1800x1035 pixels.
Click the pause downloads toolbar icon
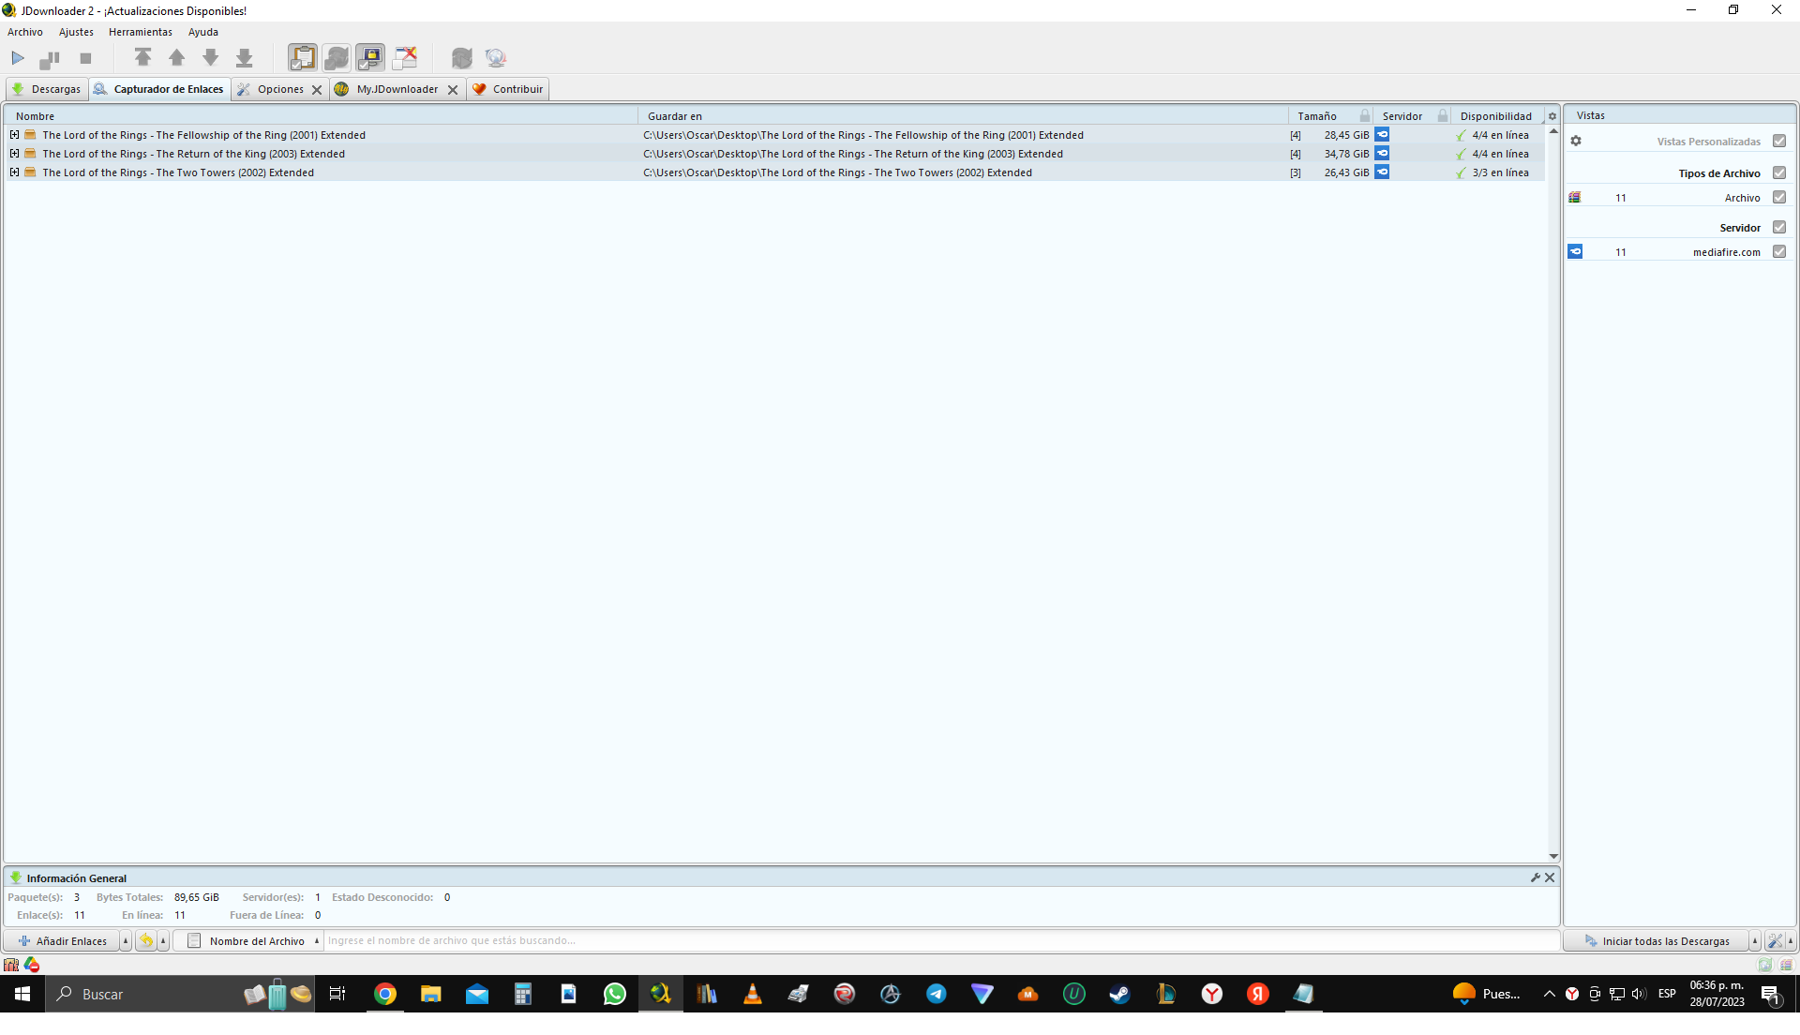tap(50, 58)
